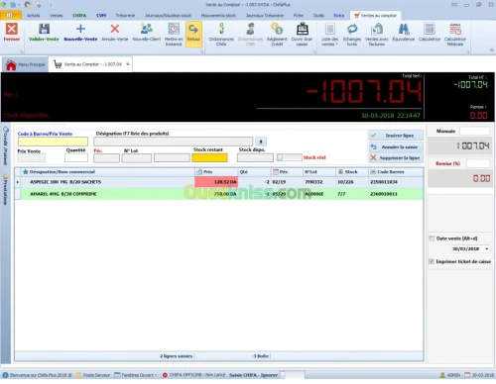
Task: Add a Nouveau-Client
Action: [x=147, y=33]
